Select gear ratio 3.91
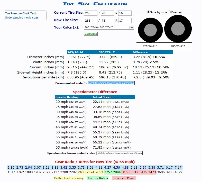This screenshot has height=182, width=202. (90, 168)
